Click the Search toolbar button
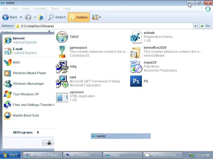 (57, 17)
